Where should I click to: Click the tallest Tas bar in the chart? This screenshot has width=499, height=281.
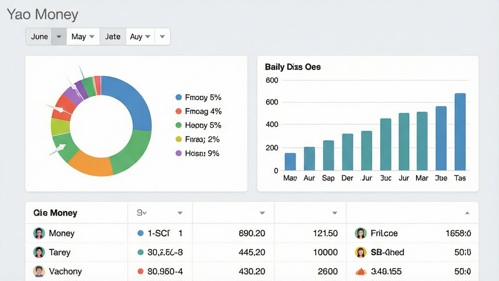pos(460,132)
